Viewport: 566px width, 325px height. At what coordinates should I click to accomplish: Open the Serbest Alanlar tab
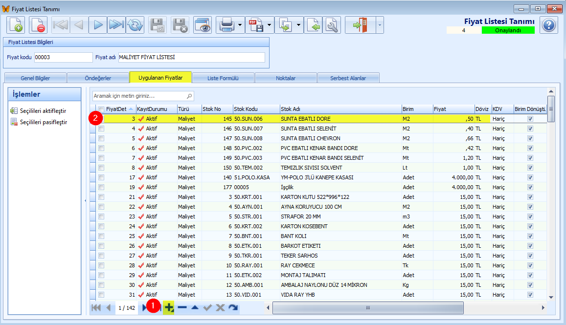coord(348,78)
